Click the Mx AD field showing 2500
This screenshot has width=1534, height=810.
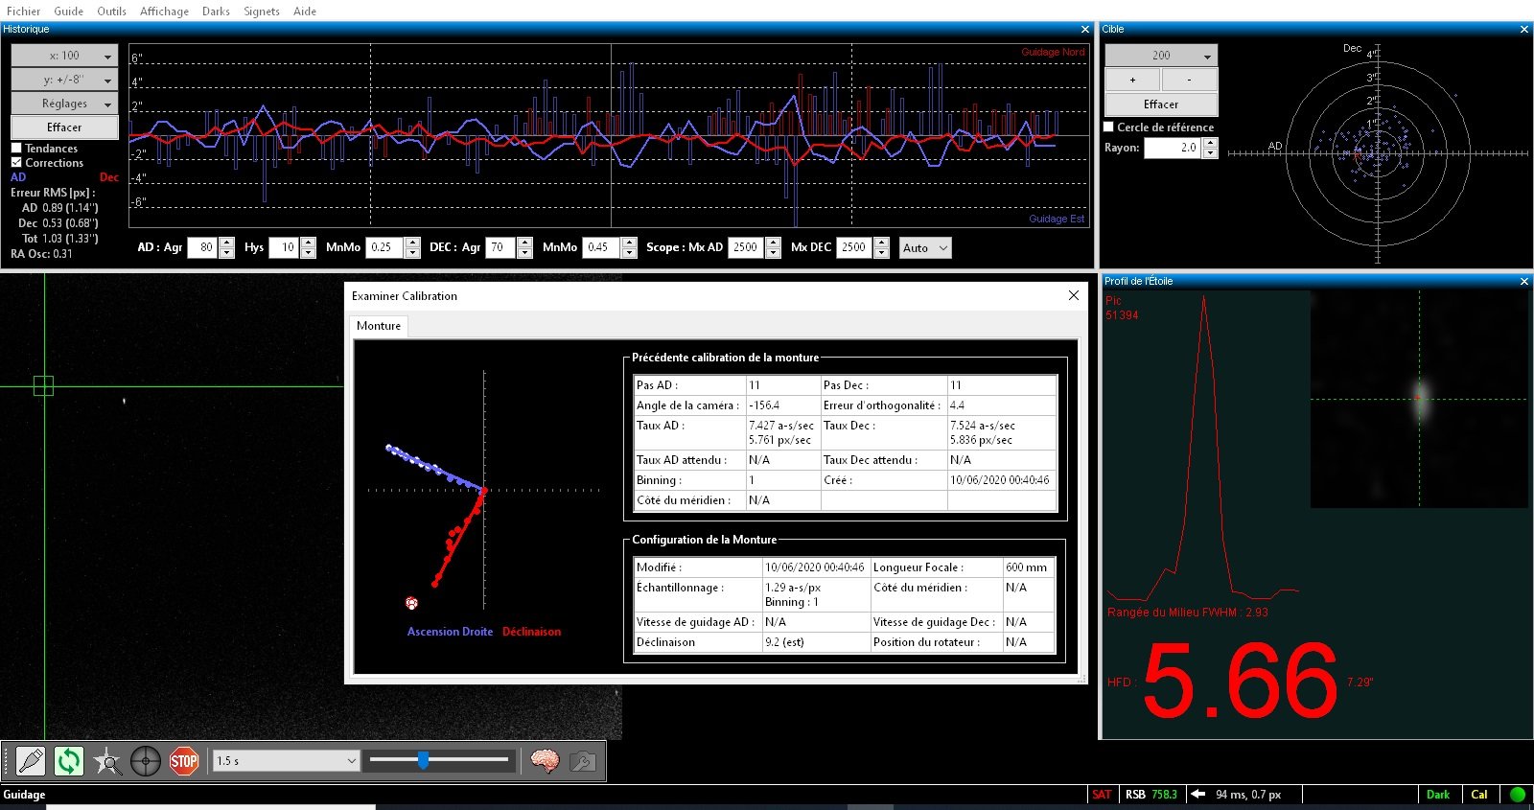click(747, 247)
